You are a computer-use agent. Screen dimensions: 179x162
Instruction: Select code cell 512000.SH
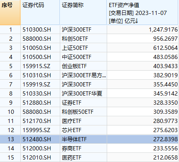click(x=40, y=148)
